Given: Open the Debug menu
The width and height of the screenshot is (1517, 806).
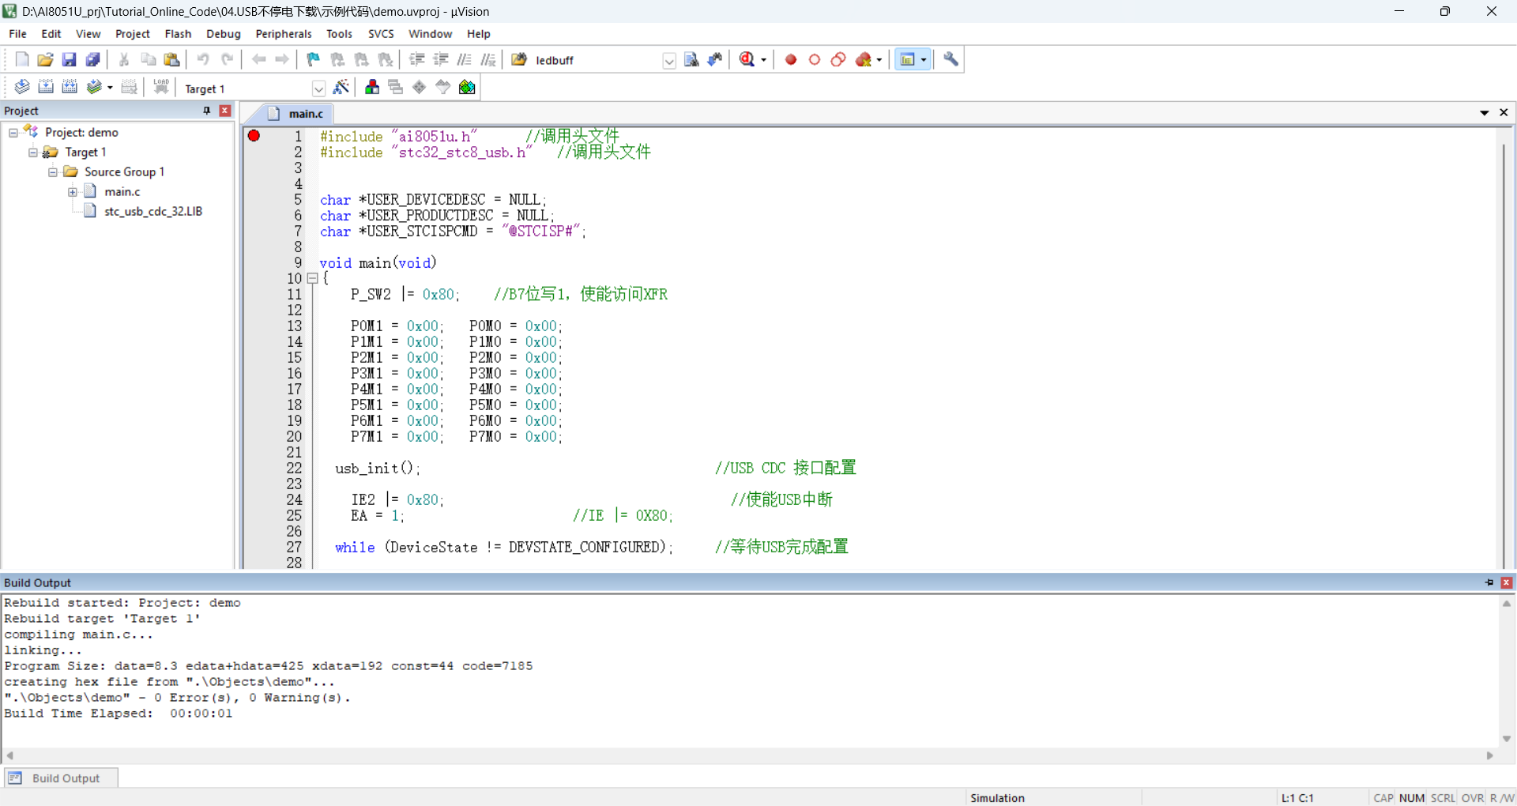Looking at the screenshot, I should point(224,34).
